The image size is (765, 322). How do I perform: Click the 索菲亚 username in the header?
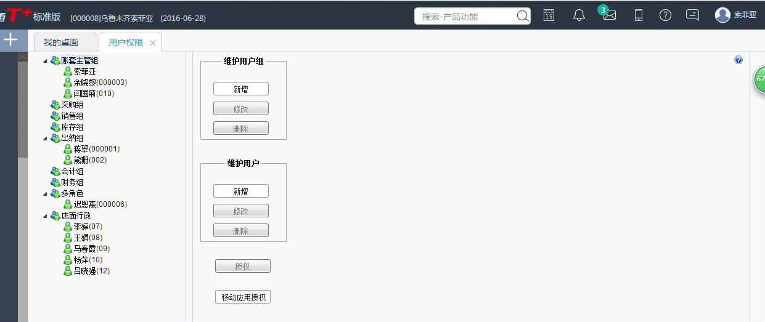745,15
